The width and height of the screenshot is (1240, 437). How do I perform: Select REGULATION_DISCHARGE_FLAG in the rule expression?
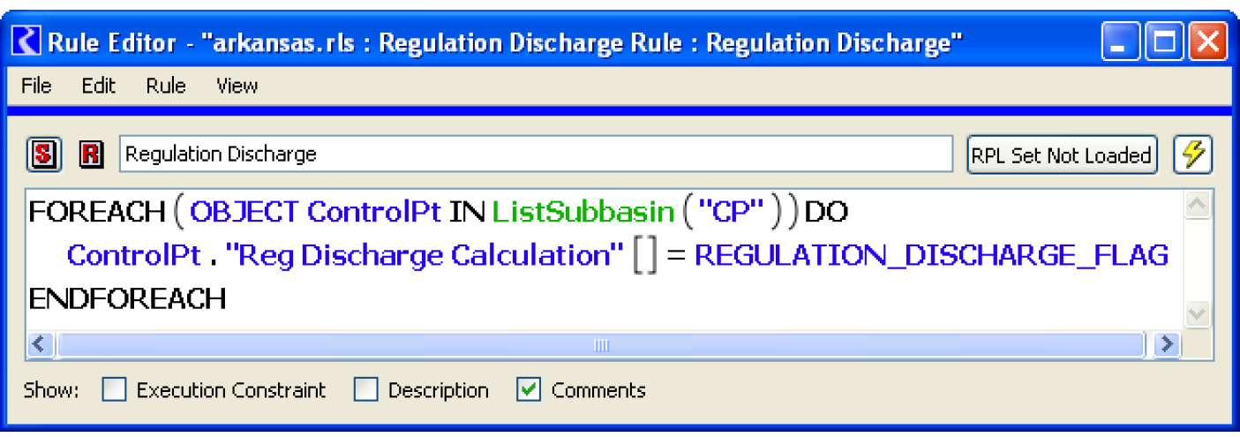[931, 255]
